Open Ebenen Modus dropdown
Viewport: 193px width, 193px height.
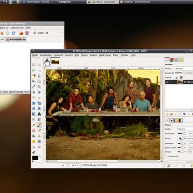(x=184, y=69)
